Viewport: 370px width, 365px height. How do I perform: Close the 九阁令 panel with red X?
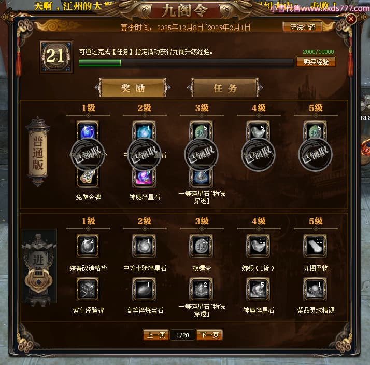[351, 19]
